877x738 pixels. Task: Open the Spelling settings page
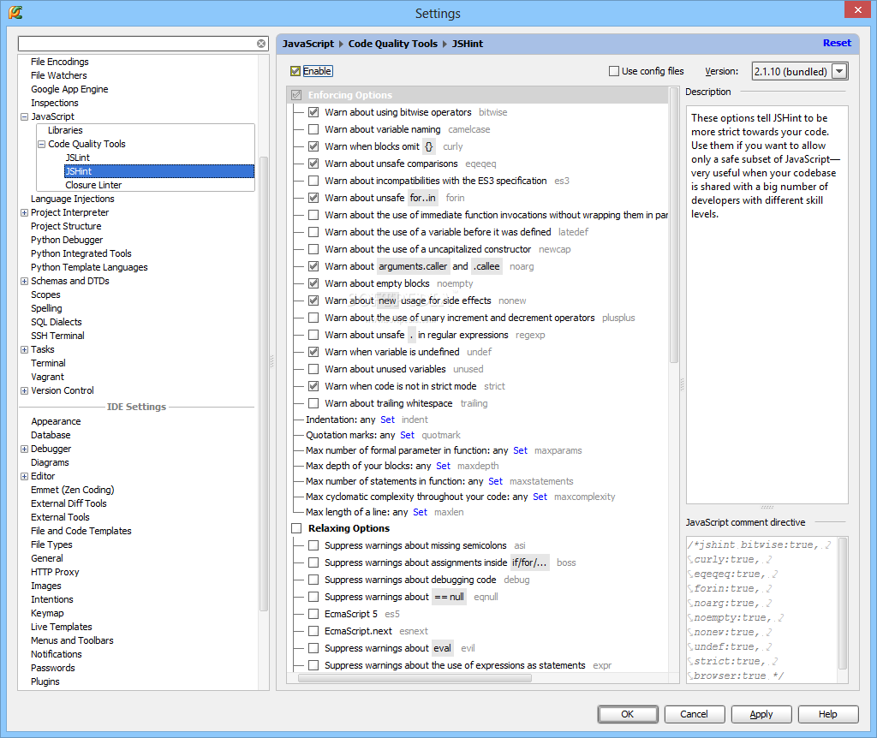tap(46, 308)
